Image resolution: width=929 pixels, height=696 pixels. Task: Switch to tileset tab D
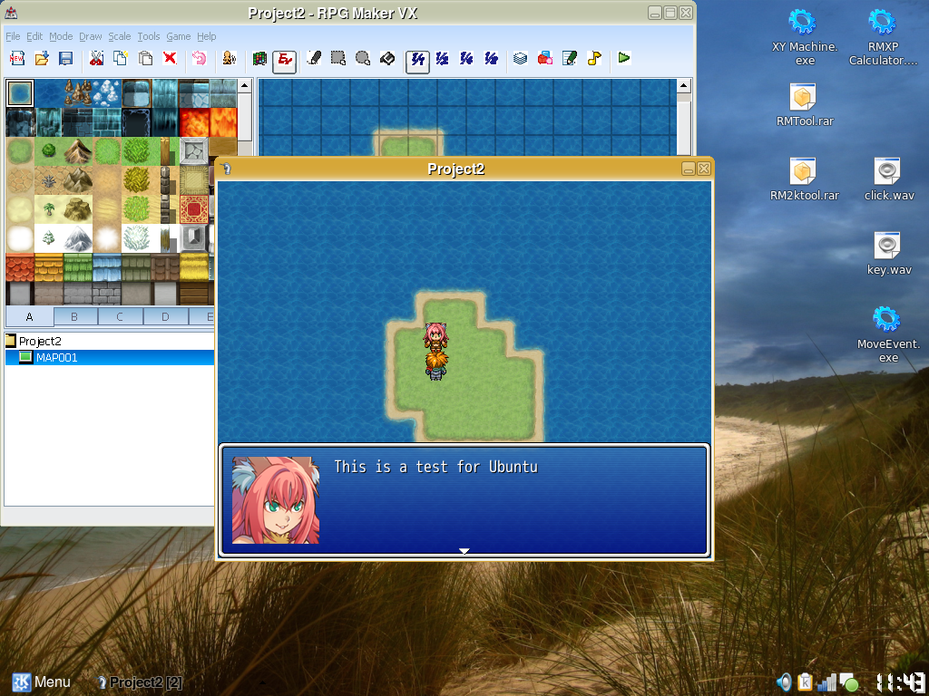click(165, 316)
